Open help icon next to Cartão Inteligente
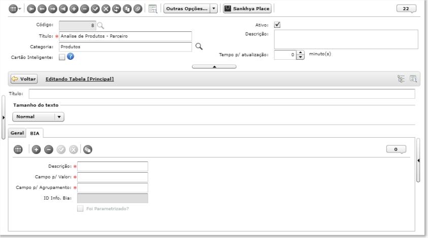 pyautogui.click(x=71, y=56)
